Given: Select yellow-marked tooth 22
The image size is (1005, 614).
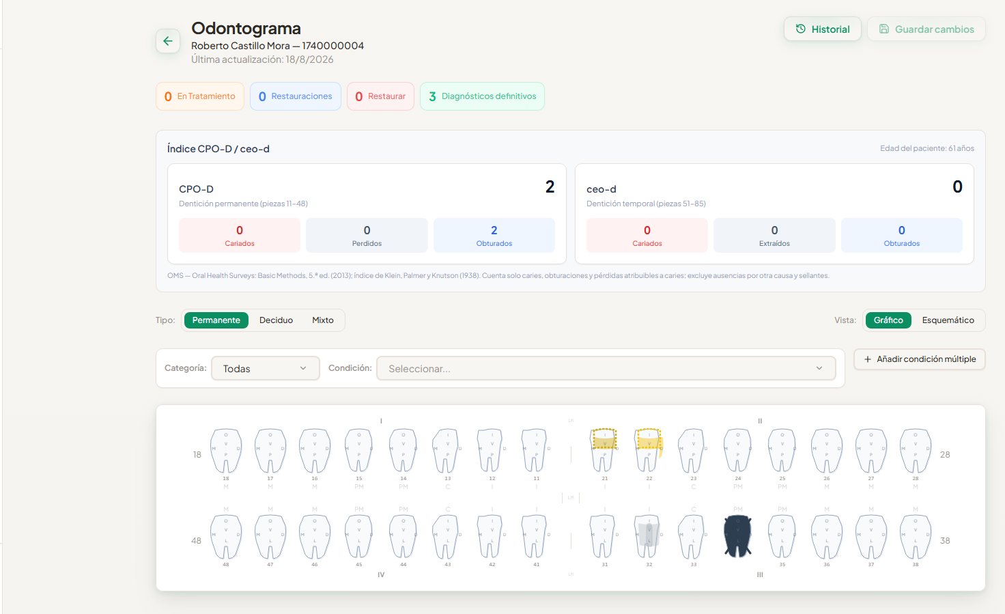Looking at the screenshot, I should click(x=649, y=451).
